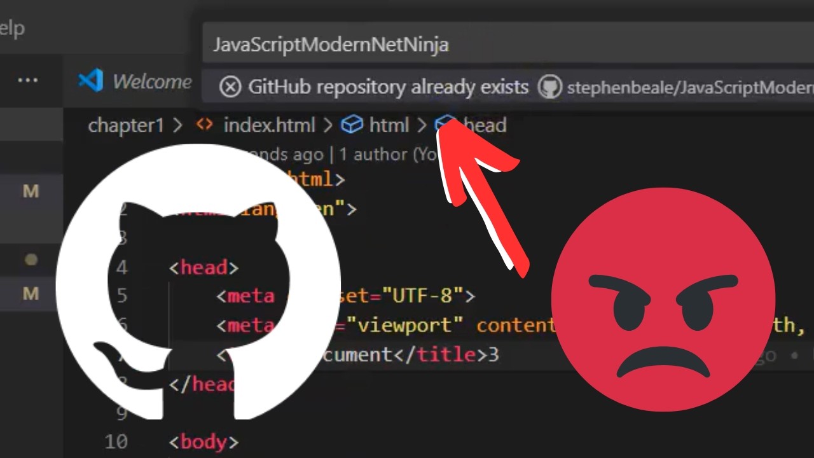
Task: Click the '1 author' code lens text
Action: click(371, 155)
